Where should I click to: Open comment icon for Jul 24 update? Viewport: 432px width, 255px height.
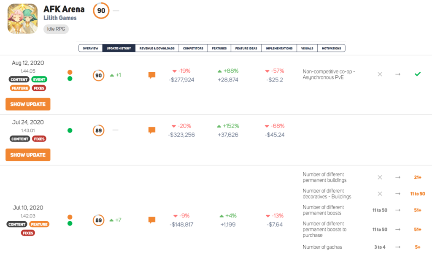tap(152, 130)
